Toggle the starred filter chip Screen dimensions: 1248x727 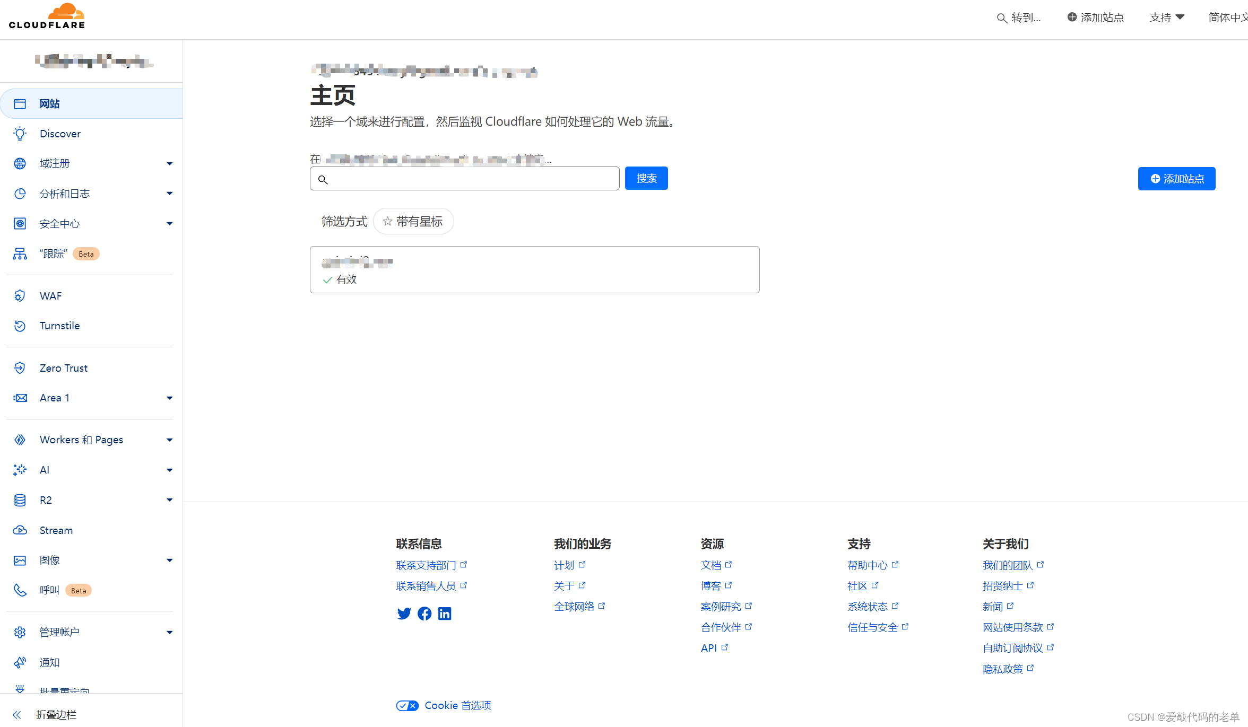pyautogui.click(x=413, y=222)
